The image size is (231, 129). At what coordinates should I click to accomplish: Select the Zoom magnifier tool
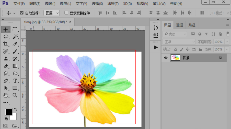click(15, 95)
